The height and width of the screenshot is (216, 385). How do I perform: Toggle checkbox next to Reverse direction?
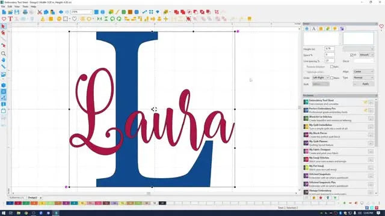[x=331, y=67]
